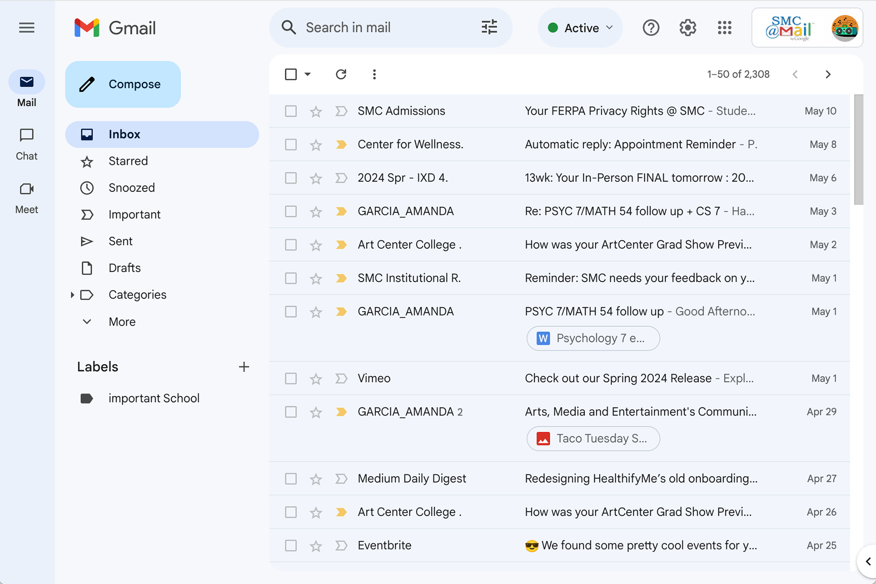The width and height of the screenshot is (876, 584).
Task: Open the 'Re: PSYC 7/MATH 54 follow up' email
Action: coord(559,212)
